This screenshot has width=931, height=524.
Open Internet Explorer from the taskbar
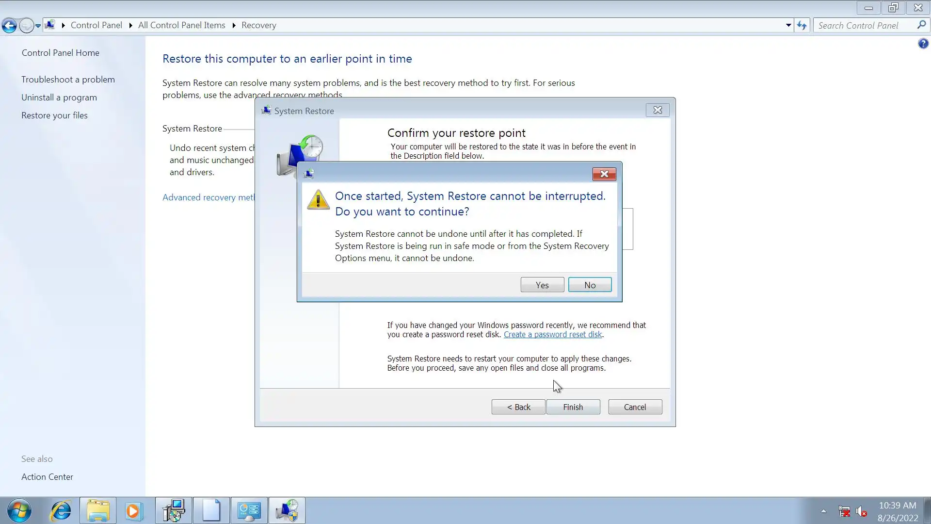click(x=61, y=510)
